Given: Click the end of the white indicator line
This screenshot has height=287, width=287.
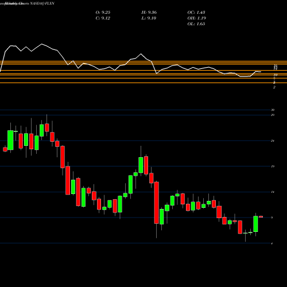Looking at the screenshot, I should 261,72.
